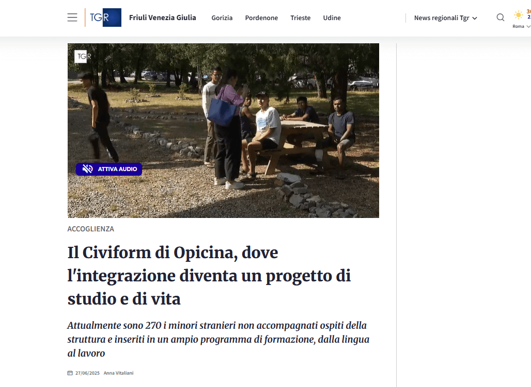Open the ACCOGLIENZA category link
The height and width of the screenshot is (387, 531).
coord(91,229)
